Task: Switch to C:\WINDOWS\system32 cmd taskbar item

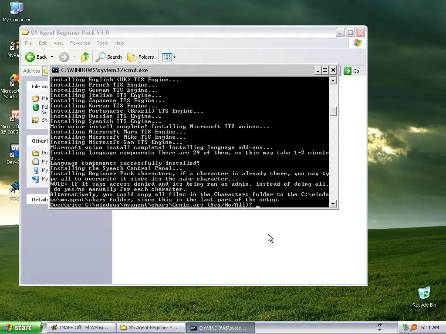Action: click(x=220, y=328)
